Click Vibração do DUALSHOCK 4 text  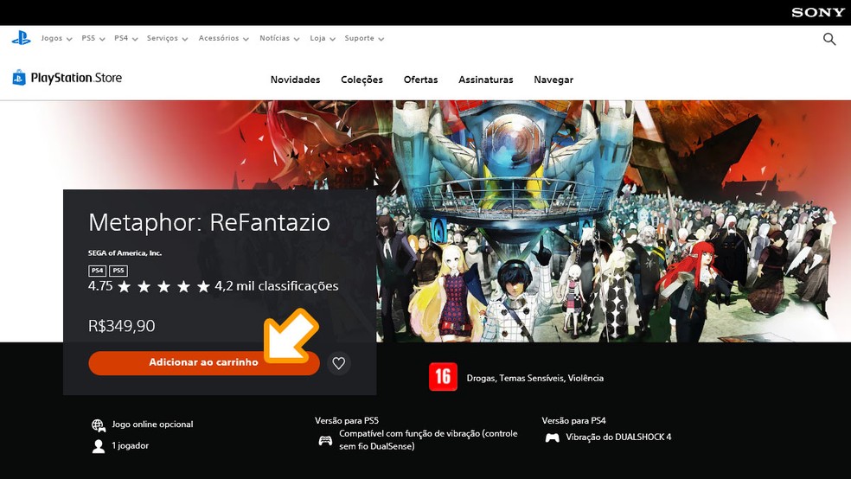pyautogui.click(x=618, y=437)
